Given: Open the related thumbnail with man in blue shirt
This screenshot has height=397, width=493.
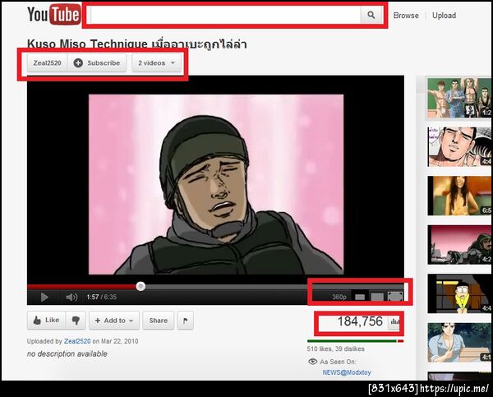Looking at the screenshot, I should pyautogui.click(x=459, y=343).
